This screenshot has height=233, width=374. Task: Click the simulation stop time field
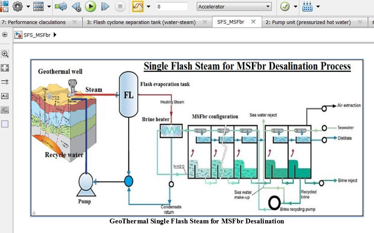pos(172,6)
